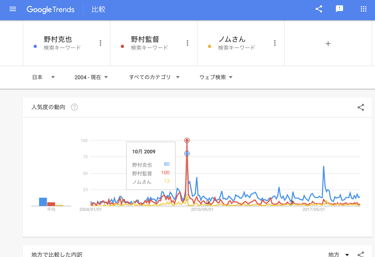Open the send feedback icon

pos(339,9)
